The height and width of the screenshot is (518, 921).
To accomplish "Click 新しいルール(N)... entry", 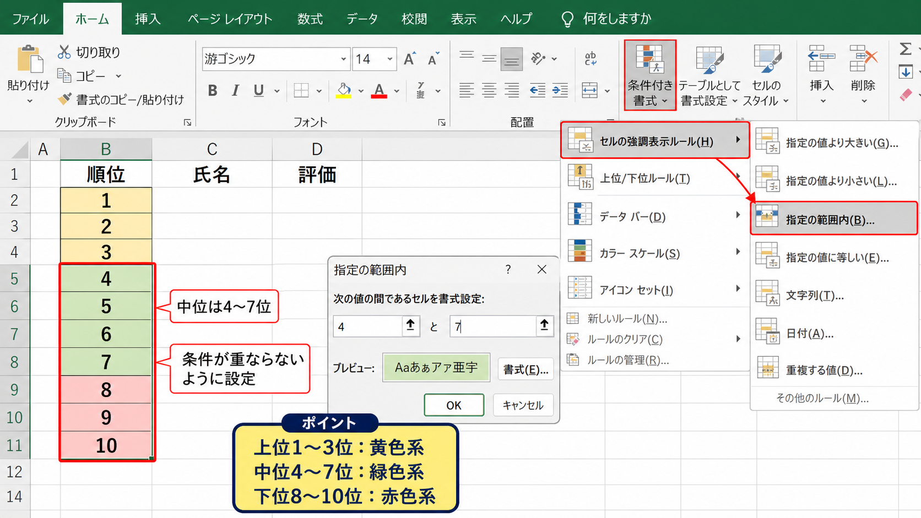I will pos(627,319).
